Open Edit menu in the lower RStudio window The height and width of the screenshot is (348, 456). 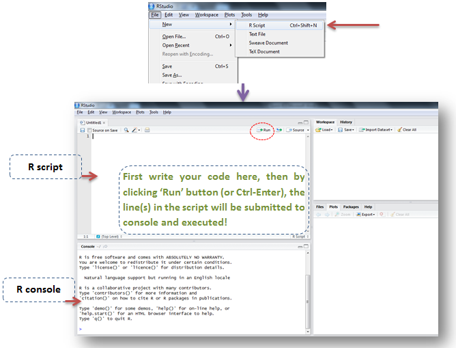(91, 112)
